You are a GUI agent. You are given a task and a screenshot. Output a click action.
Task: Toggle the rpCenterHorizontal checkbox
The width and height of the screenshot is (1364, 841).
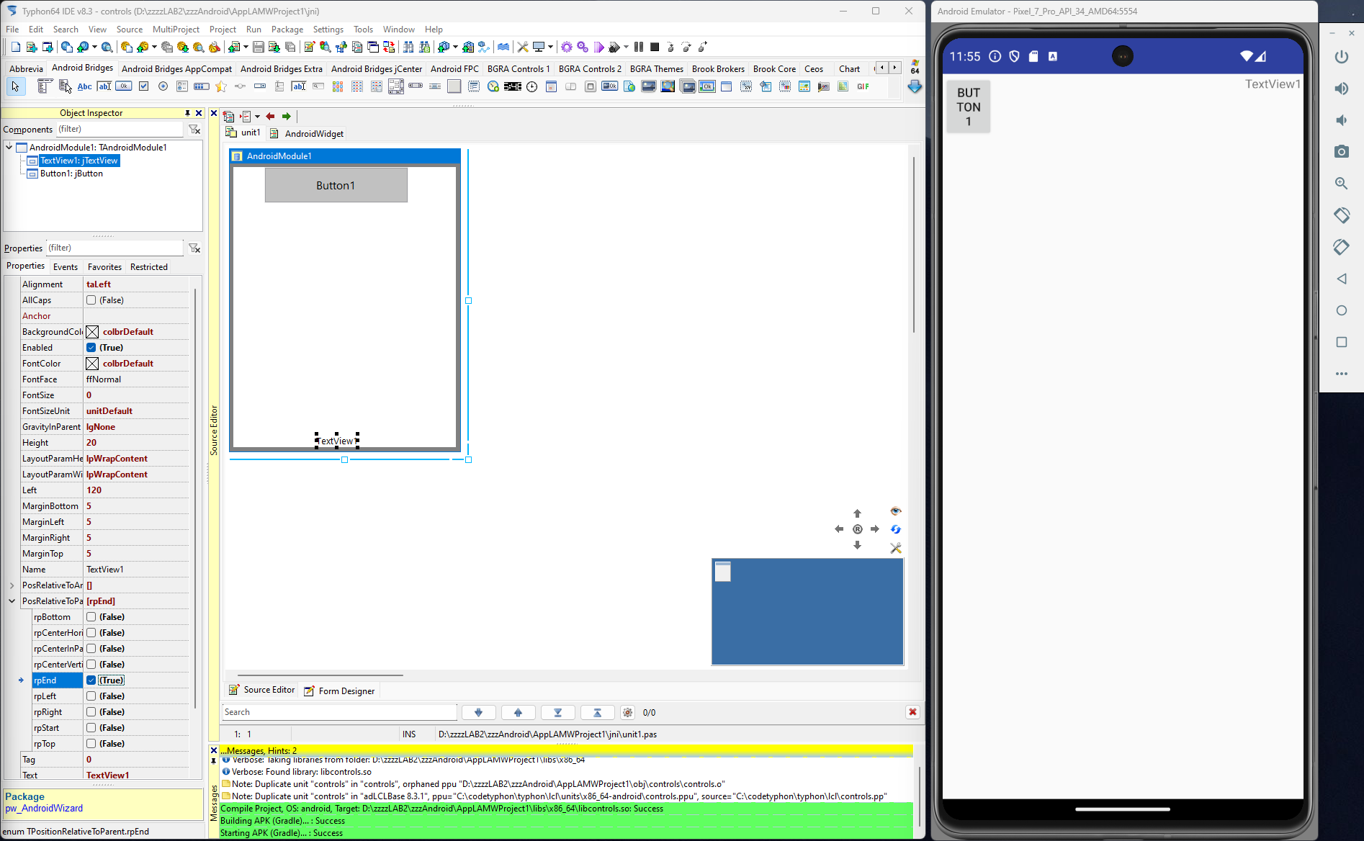tap(91, 633)
